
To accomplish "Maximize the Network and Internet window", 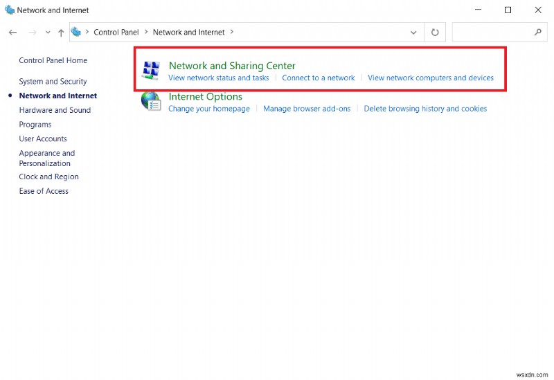I will tap(508, 10).
